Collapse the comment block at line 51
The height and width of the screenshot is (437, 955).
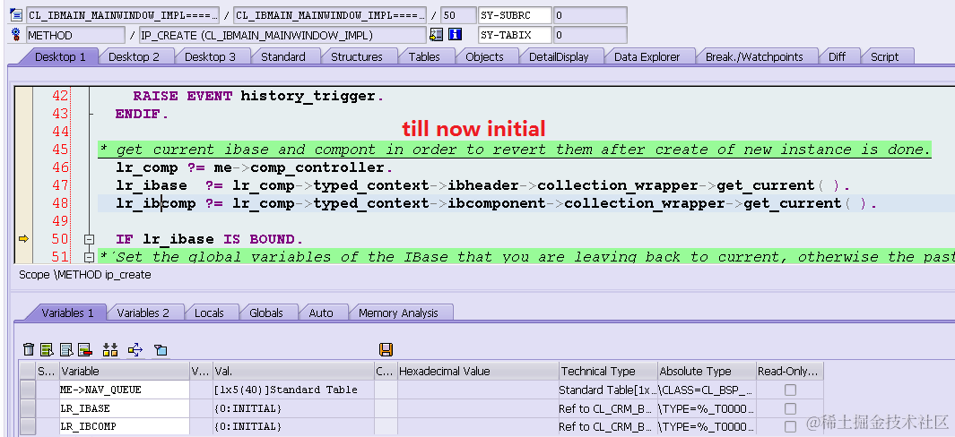tap(89, 257)
